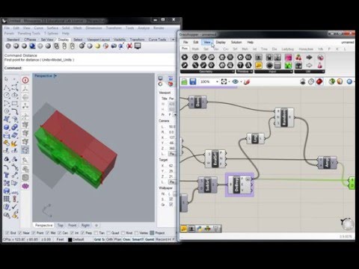Click the Rhino Command input line
The image size is (359, 269).
click(90, 68)
